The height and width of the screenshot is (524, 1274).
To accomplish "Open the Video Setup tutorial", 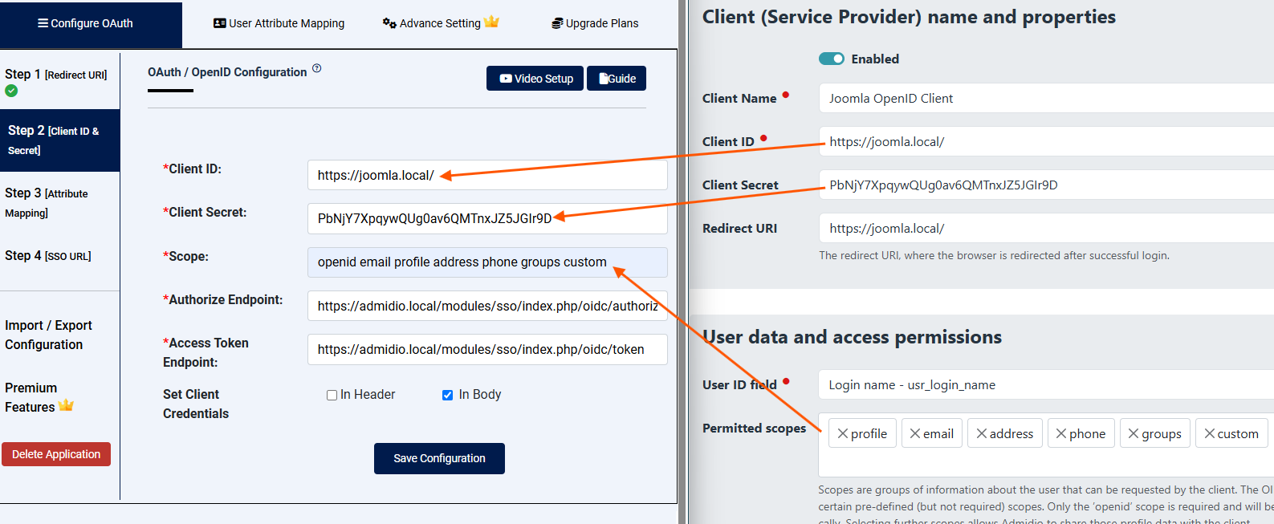I will [535, 79].
